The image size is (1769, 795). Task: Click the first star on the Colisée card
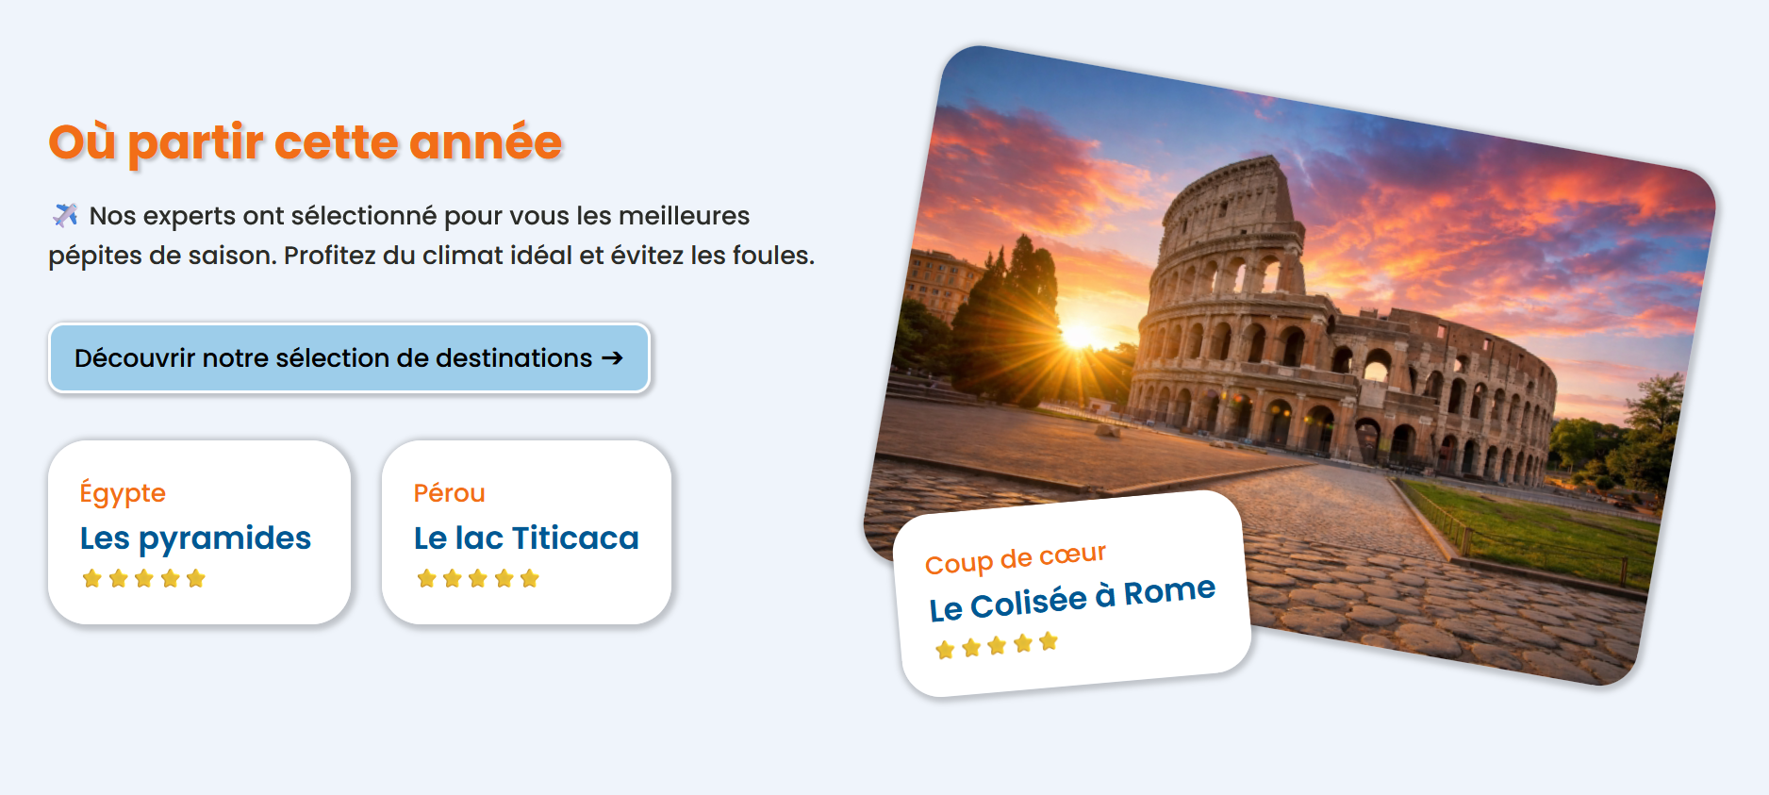[x=945, y=650]
